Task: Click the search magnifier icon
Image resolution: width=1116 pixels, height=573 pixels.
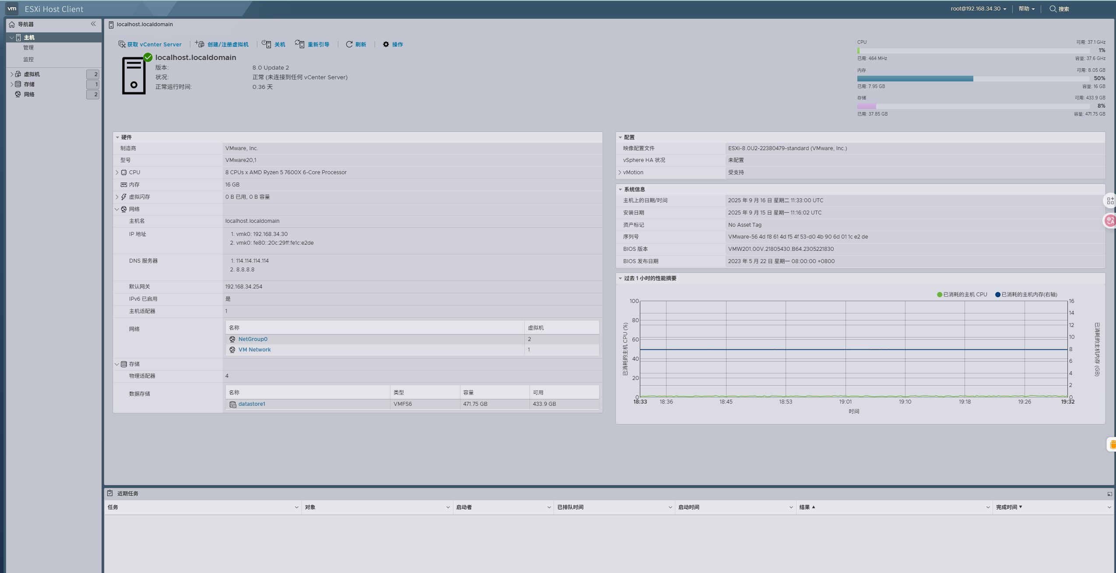Action: pos(1053,9)
